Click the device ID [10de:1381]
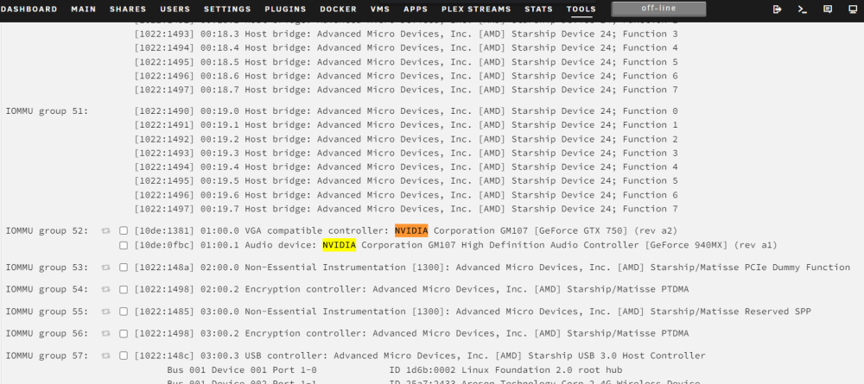The image size is (864, 384). tap(164, 231)
